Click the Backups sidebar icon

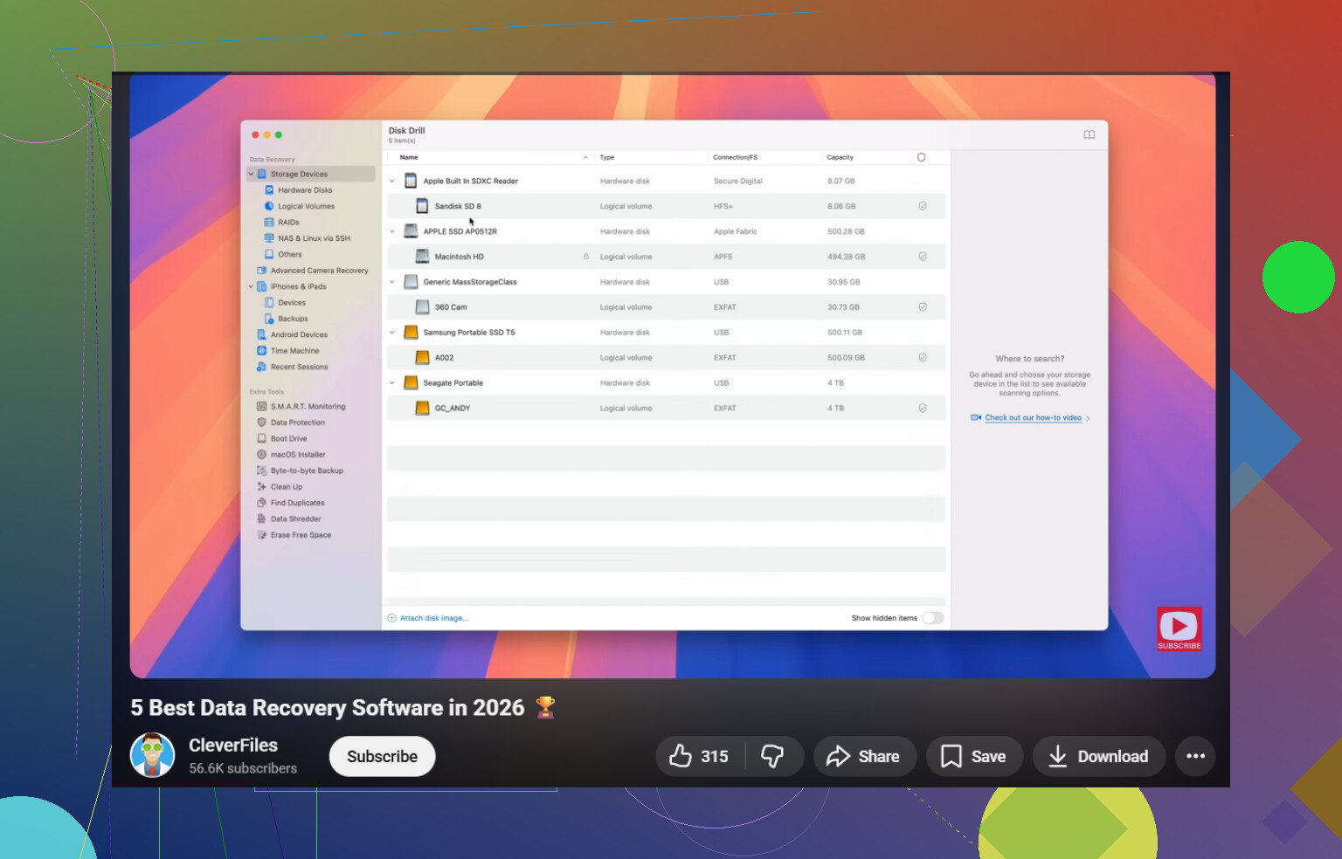[269, 319]
